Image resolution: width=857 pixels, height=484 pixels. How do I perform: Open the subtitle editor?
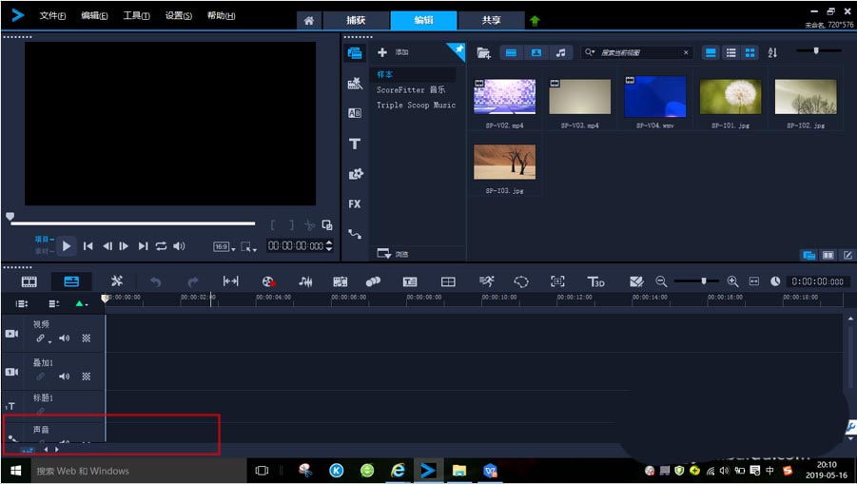410,281
